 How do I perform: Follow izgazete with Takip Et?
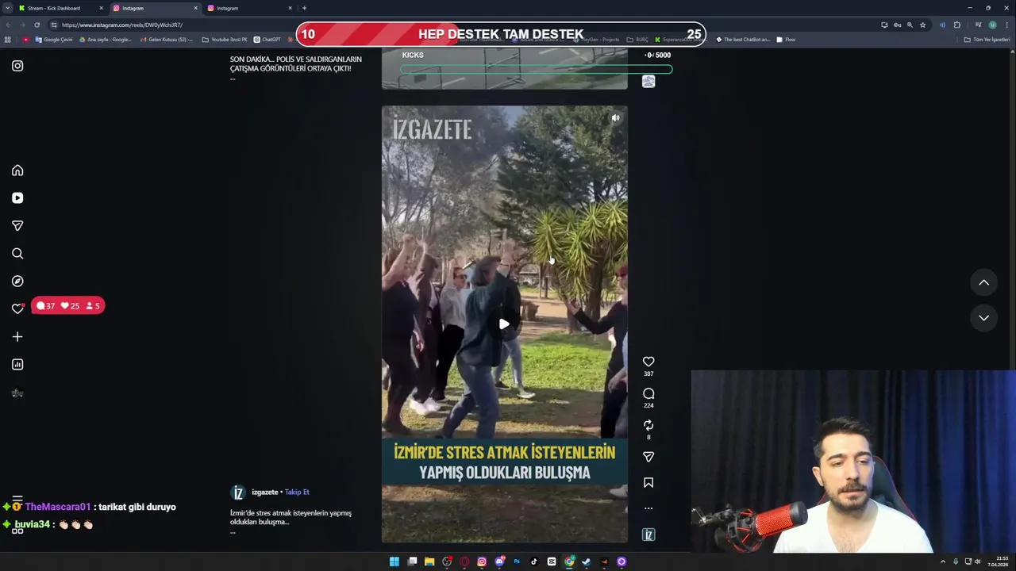pos(297,492)
